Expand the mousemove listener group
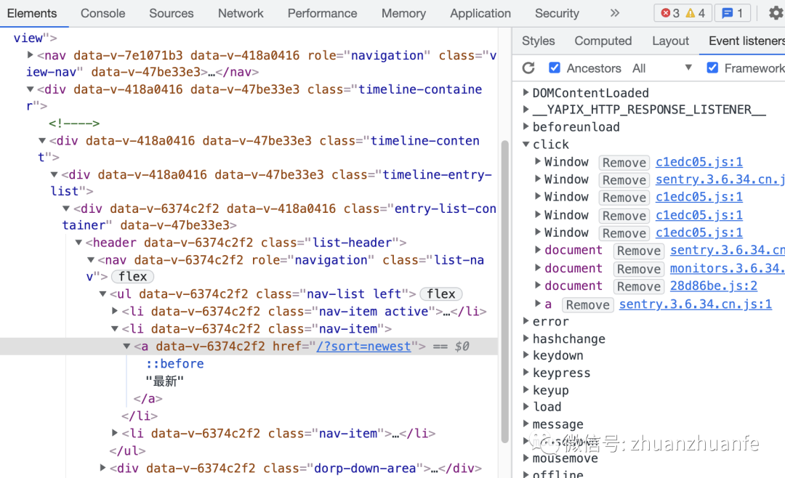 [x=526, y=458]
